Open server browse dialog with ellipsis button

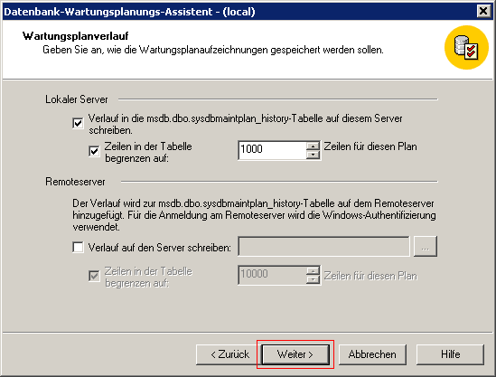(426, 246)
